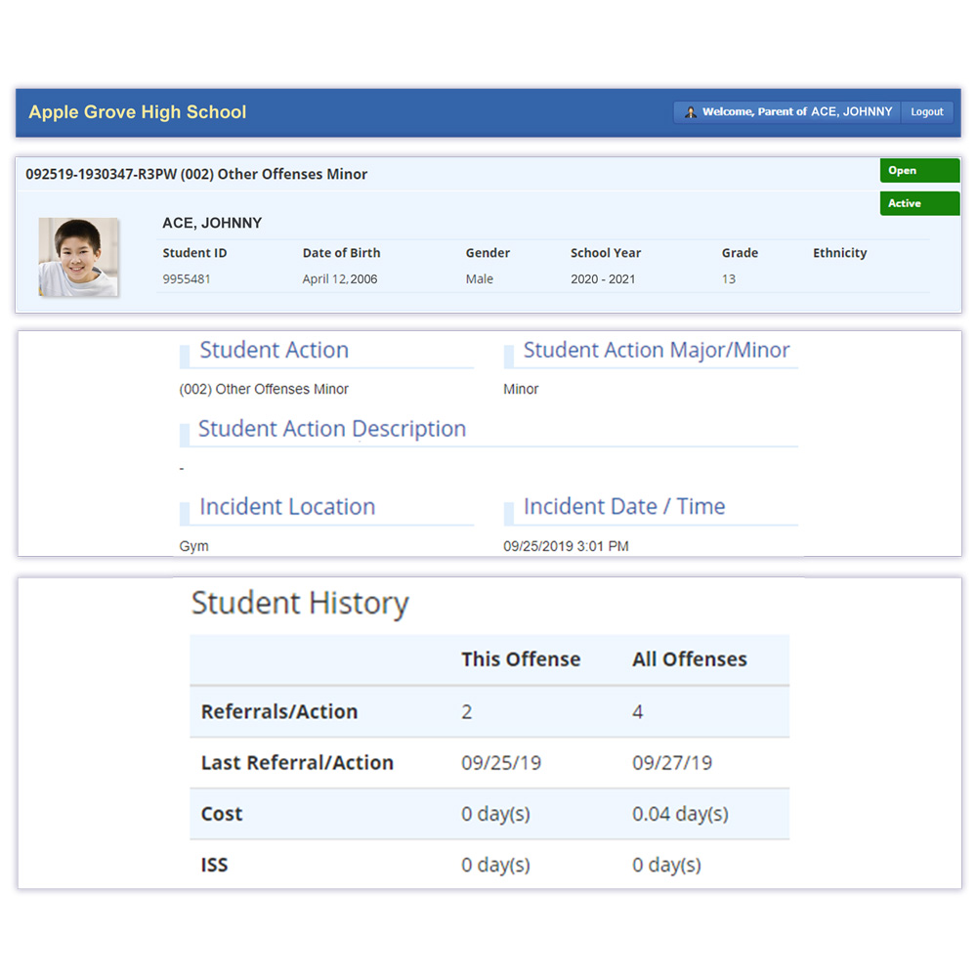Click the Apple Grove High School title
977x977 pixels.
[x=137, y=112]
